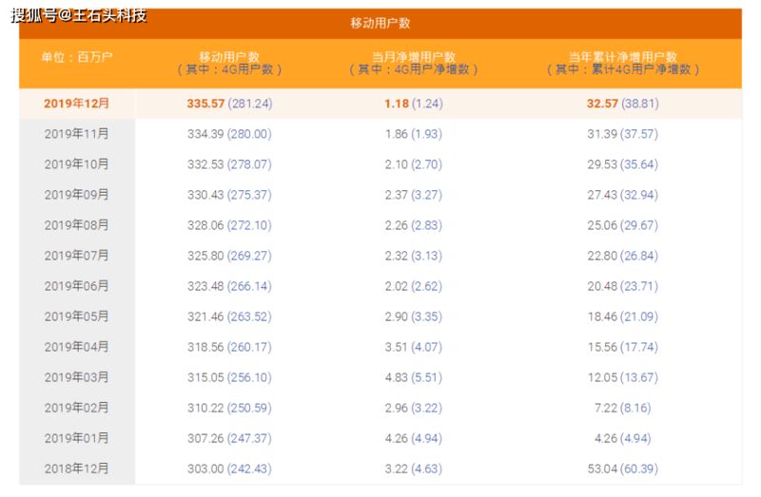The image size is (761, 497).
Task: Select the 移动用户数 column header
Action: (x=229, y=64)
